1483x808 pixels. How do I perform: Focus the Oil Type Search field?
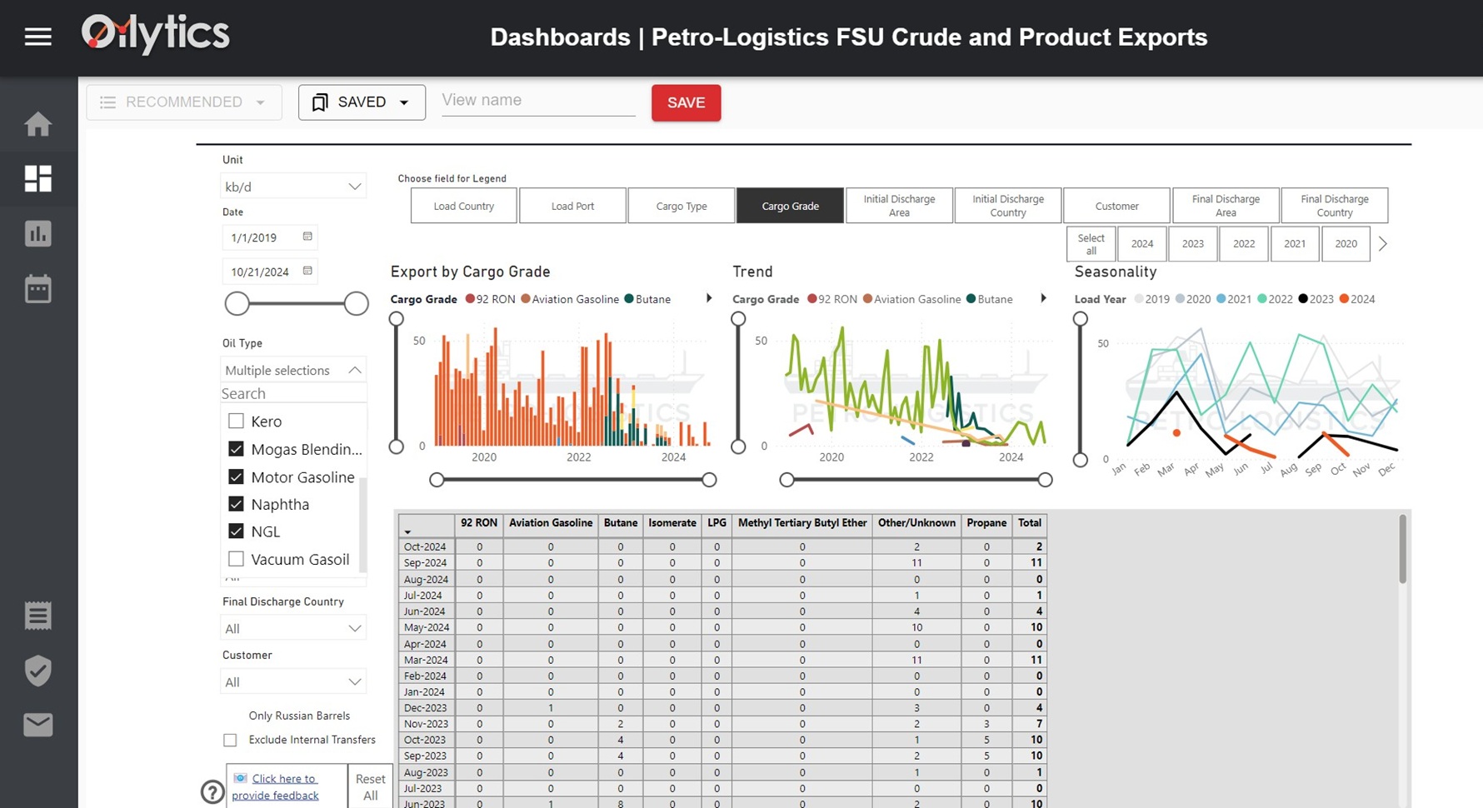point(293,393)
